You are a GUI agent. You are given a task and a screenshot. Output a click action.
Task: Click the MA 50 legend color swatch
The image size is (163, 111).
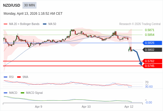coord(45,24)
